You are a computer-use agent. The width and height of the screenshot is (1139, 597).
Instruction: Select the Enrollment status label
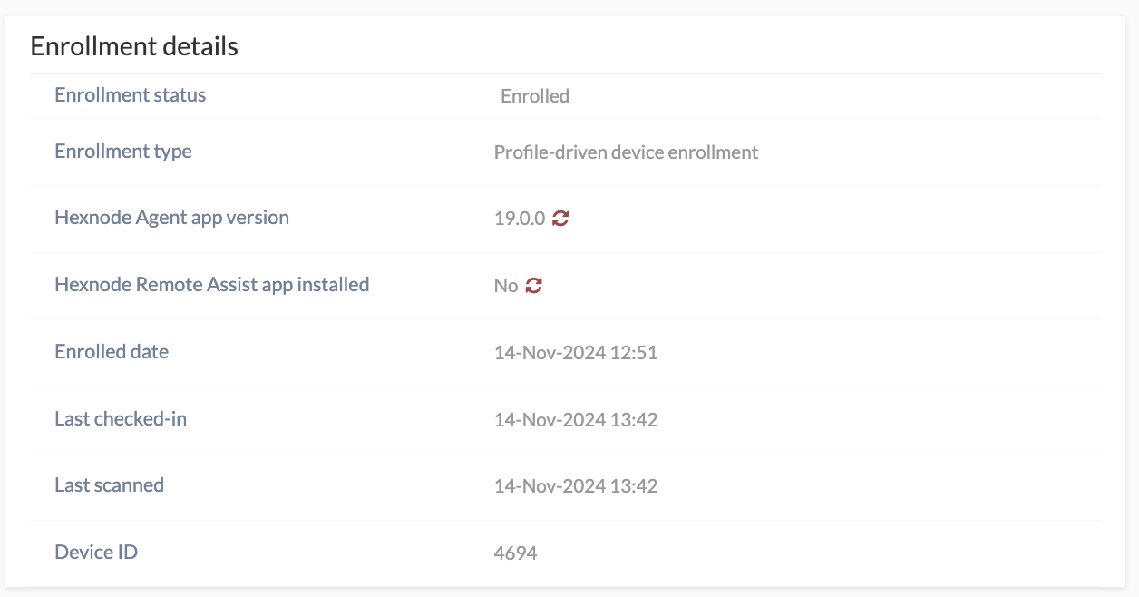131,95
